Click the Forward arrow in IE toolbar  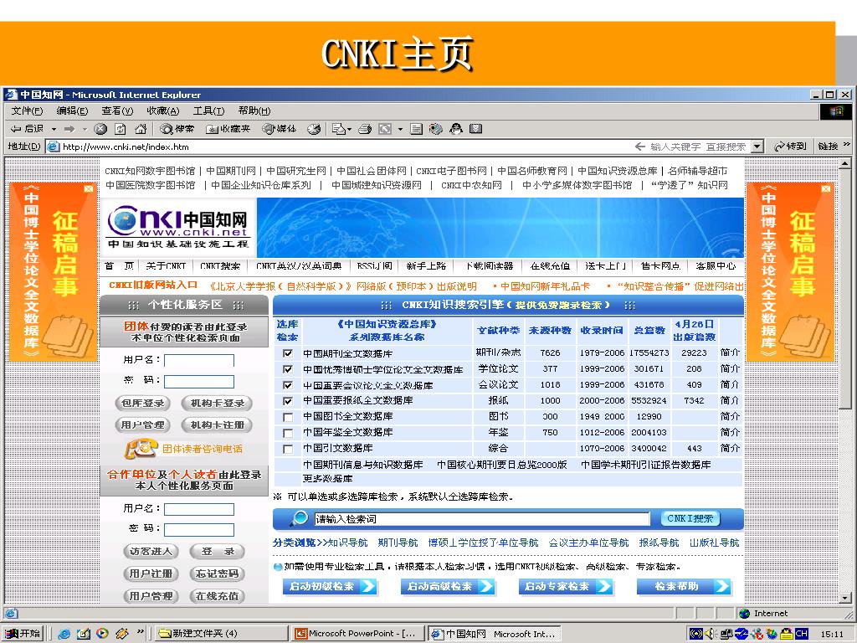[69, 129]
